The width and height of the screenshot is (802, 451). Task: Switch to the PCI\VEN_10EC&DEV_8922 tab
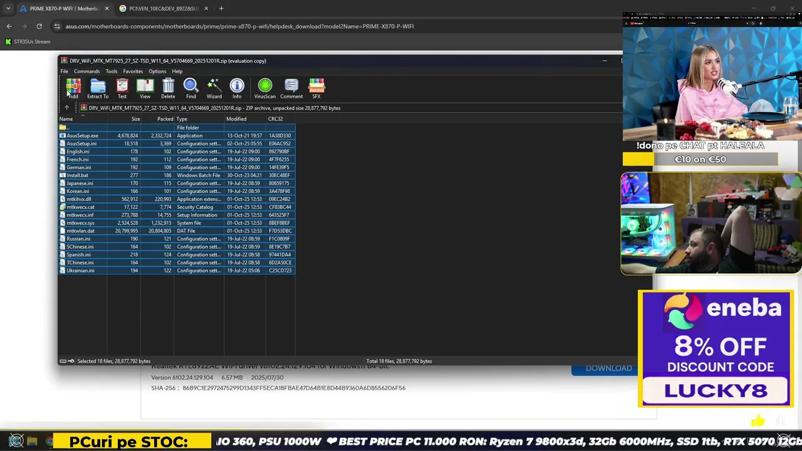point(164,8)
